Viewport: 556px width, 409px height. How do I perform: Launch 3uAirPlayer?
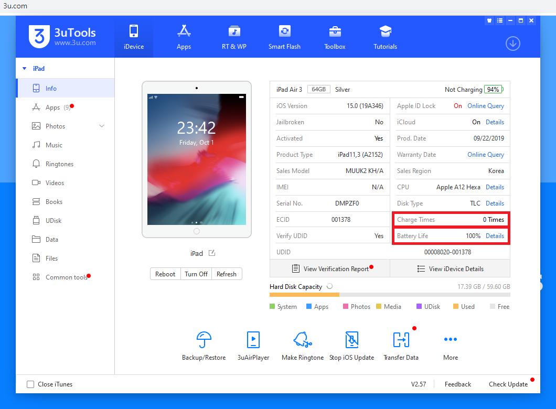[x=253, y=345]
